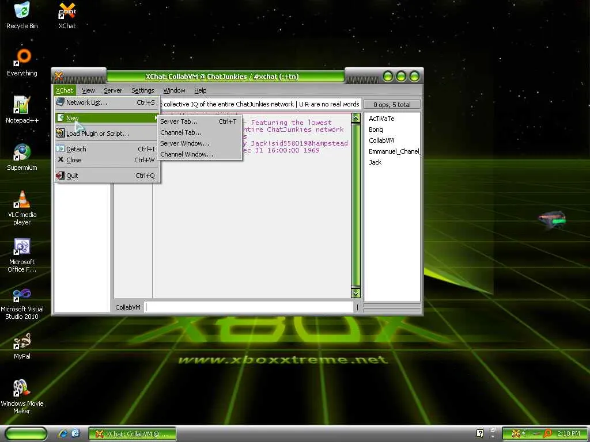This screenshot has height=442, width=590.
Task: Open the XChat menu
Action: point(65,90)
